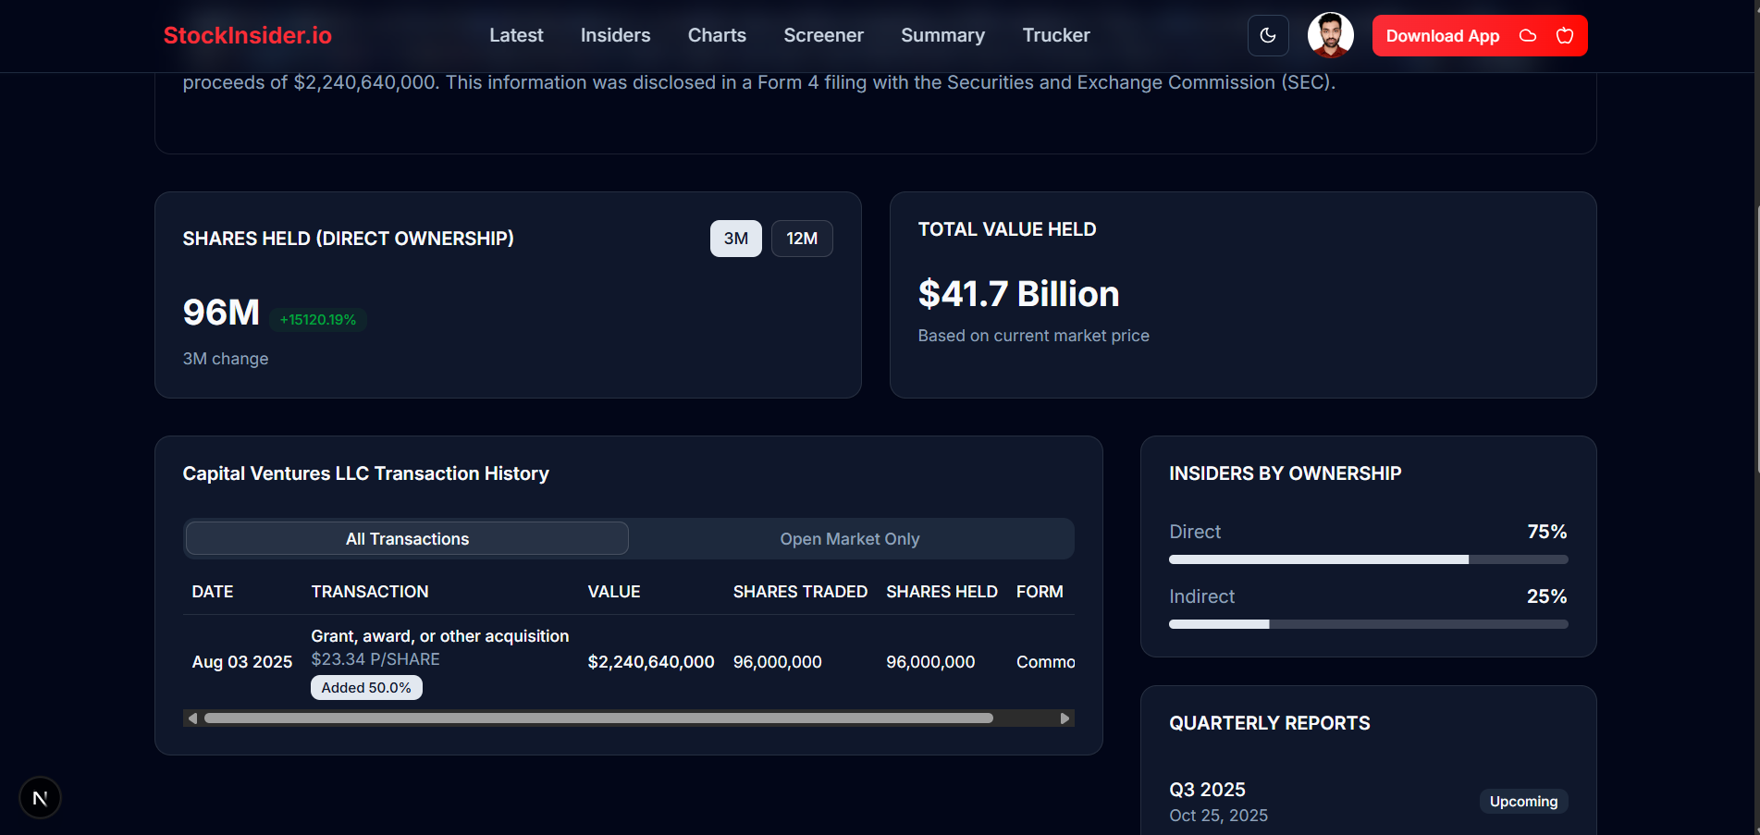Click the left scroll arrow under the table
This screenshot has height=835, width=1760.
(x=193, y=718)
